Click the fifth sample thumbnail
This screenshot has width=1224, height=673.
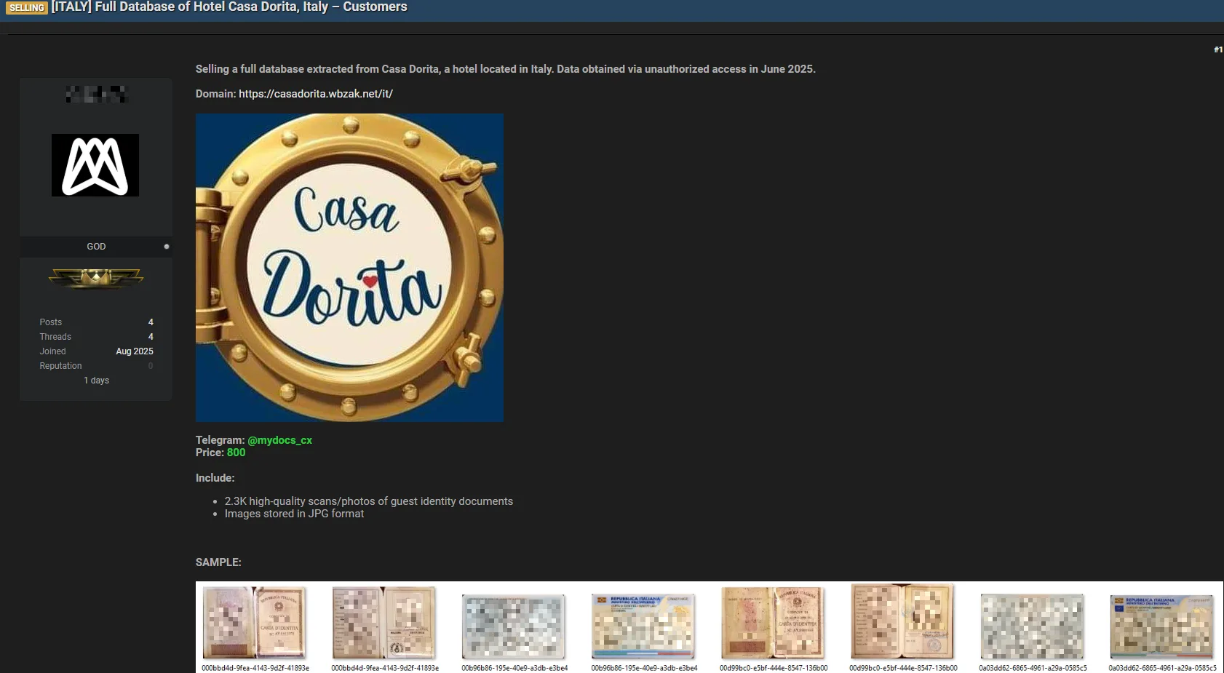[x=773, y=623]
